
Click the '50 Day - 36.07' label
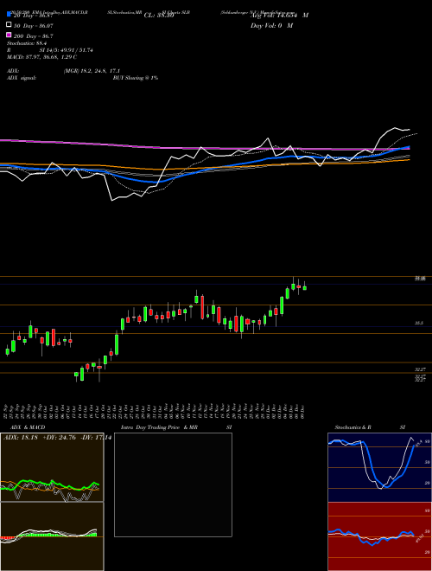(34, 25)
